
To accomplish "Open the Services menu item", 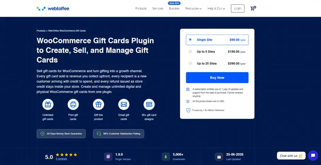I will [158, 8].
